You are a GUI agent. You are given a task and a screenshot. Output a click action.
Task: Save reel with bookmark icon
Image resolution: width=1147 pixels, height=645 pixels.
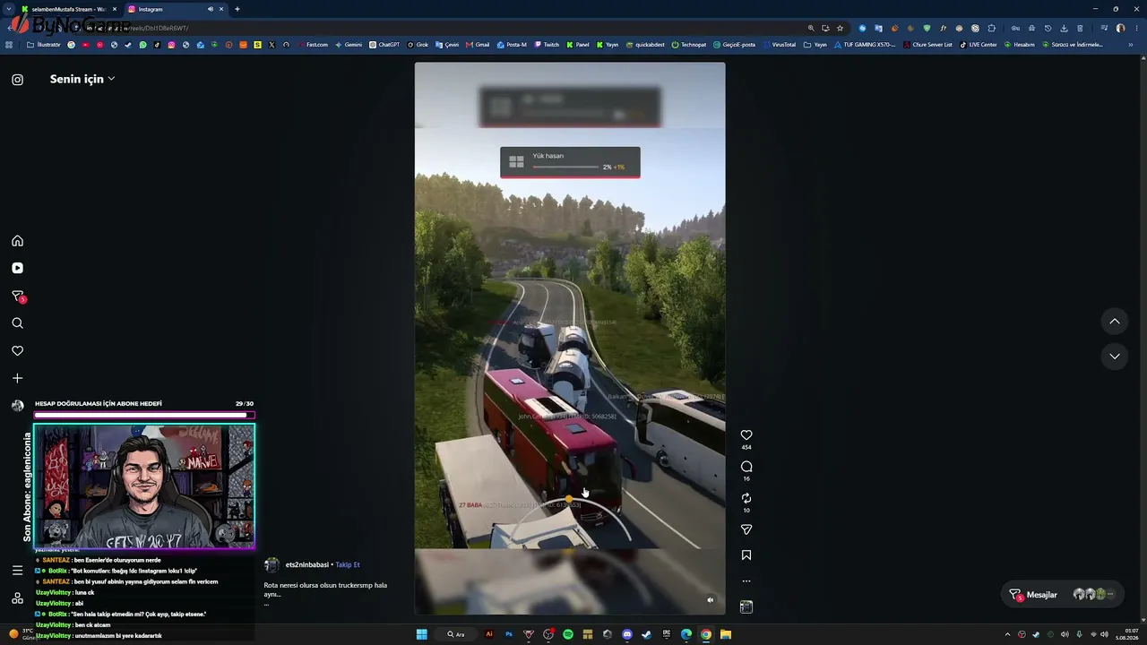pos(746,555)
